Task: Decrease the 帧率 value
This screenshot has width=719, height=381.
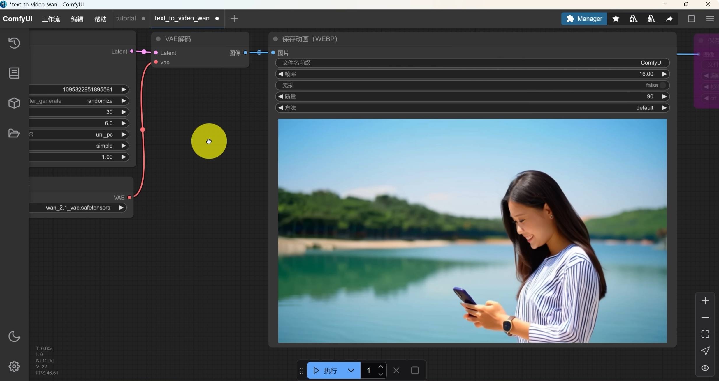Action: (x=280, y=74)
